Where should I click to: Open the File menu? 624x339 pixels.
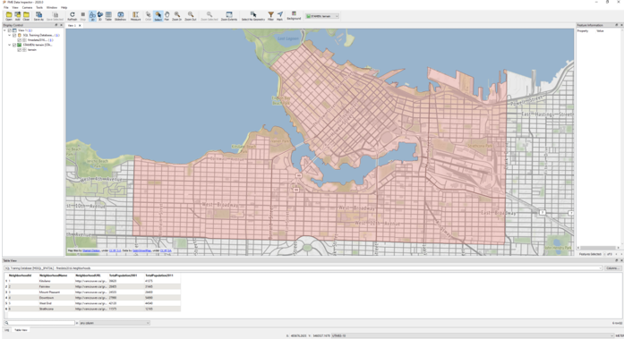click(x=6, y=7)
